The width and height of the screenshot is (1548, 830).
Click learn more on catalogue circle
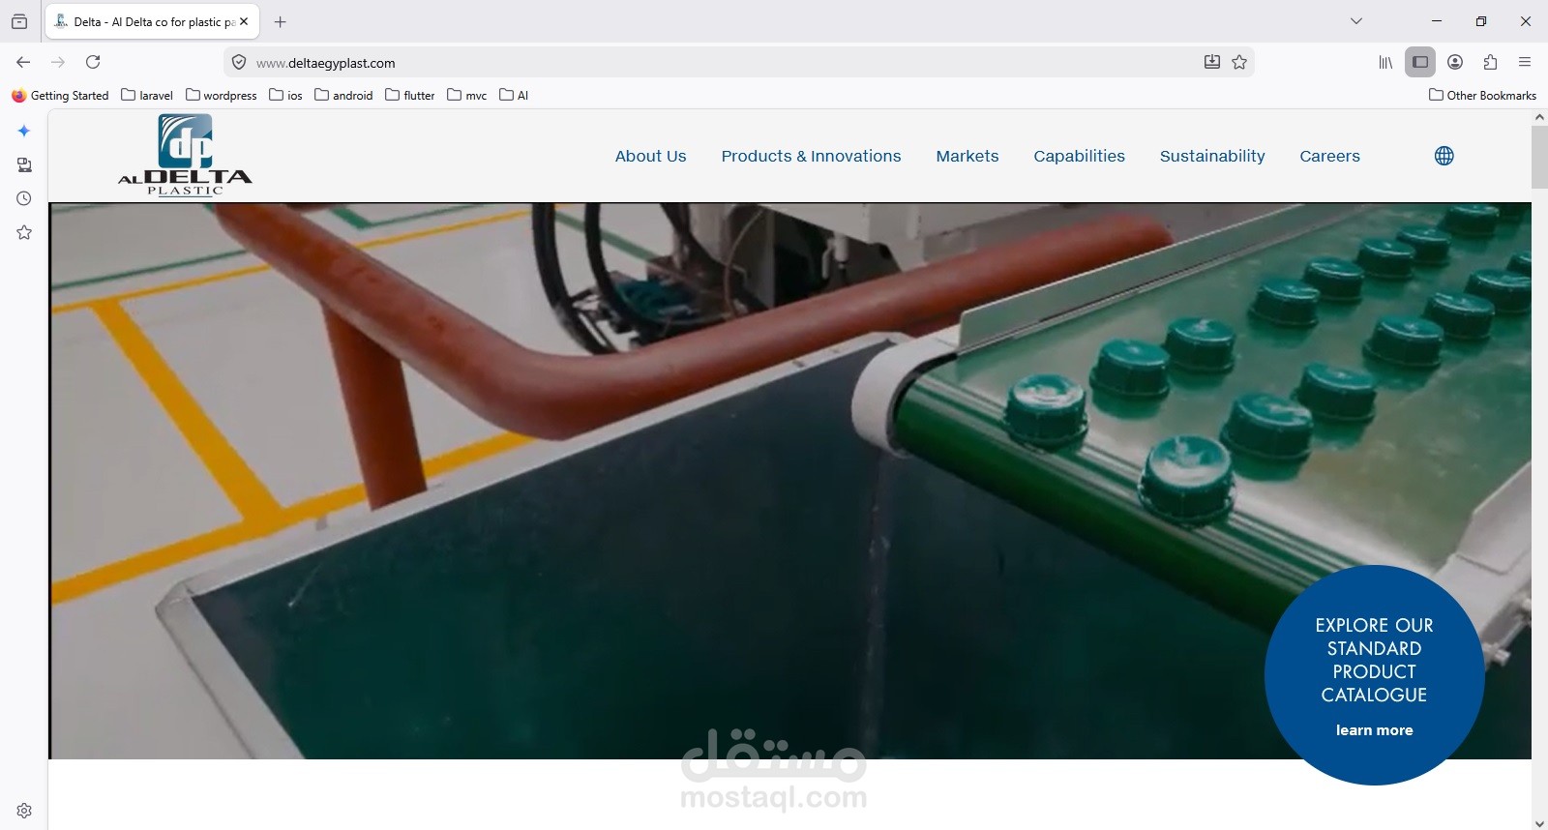coord(1374,730)
